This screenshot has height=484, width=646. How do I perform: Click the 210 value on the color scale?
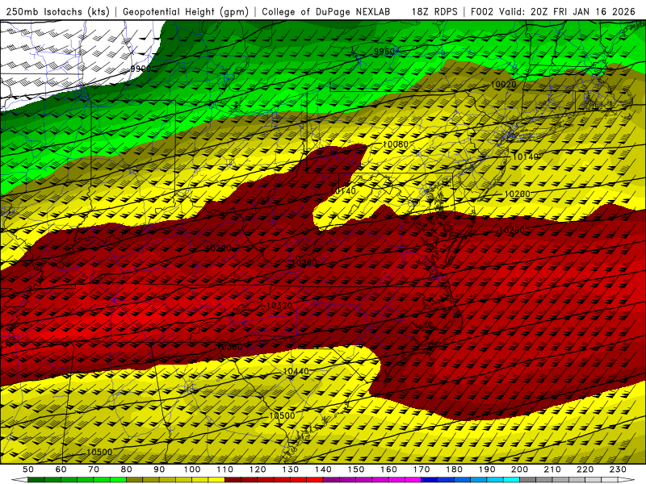[552, 469]
